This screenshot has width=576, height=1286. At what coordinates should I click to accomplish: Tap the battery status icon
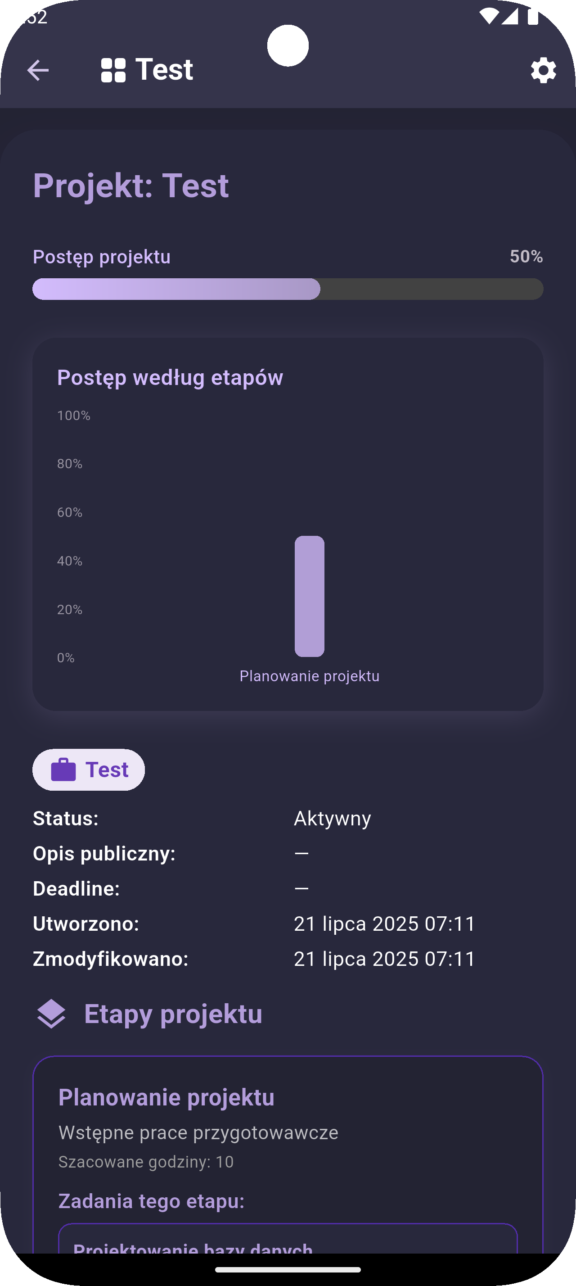pyautogui.click(x=533, y=16)
